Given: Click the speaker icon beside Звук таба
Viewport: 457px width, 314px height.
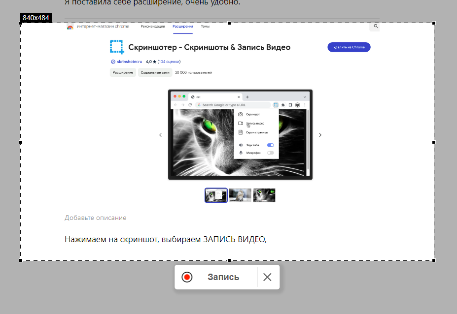Looking at the screenshot, I should pyautogui.click(x=241, y=145).
